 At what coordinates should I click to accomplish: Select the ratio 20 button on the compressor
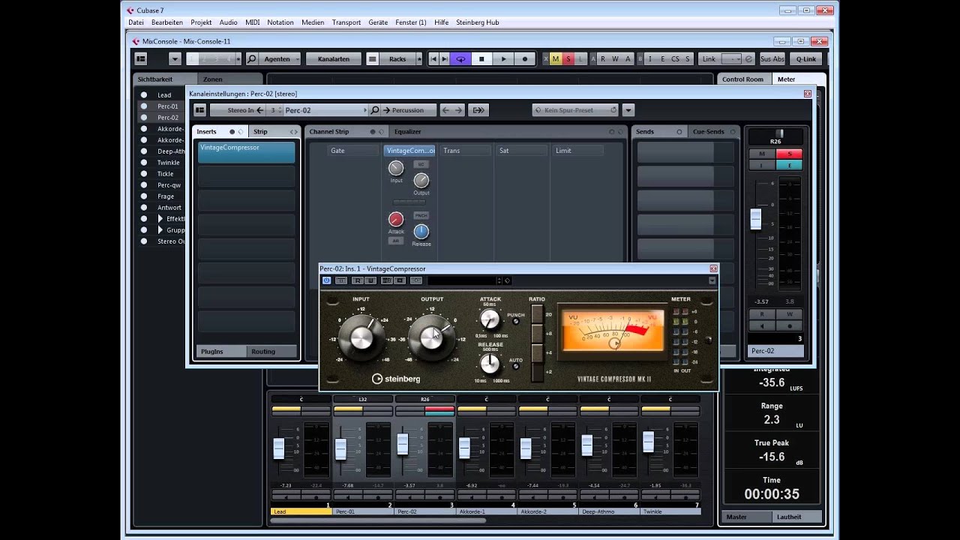[537, 315]
